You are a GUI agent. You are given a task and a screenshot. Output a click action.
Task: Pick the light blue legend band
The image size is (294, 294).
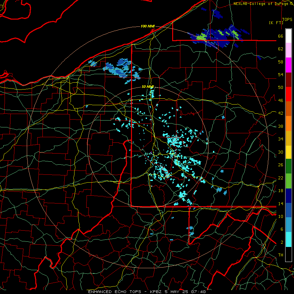[x=288, y=225]
